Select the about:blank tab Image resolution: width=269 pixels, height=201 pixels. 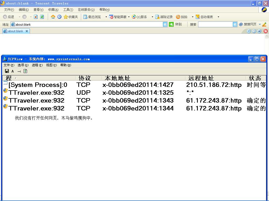[x=15, y=31]
